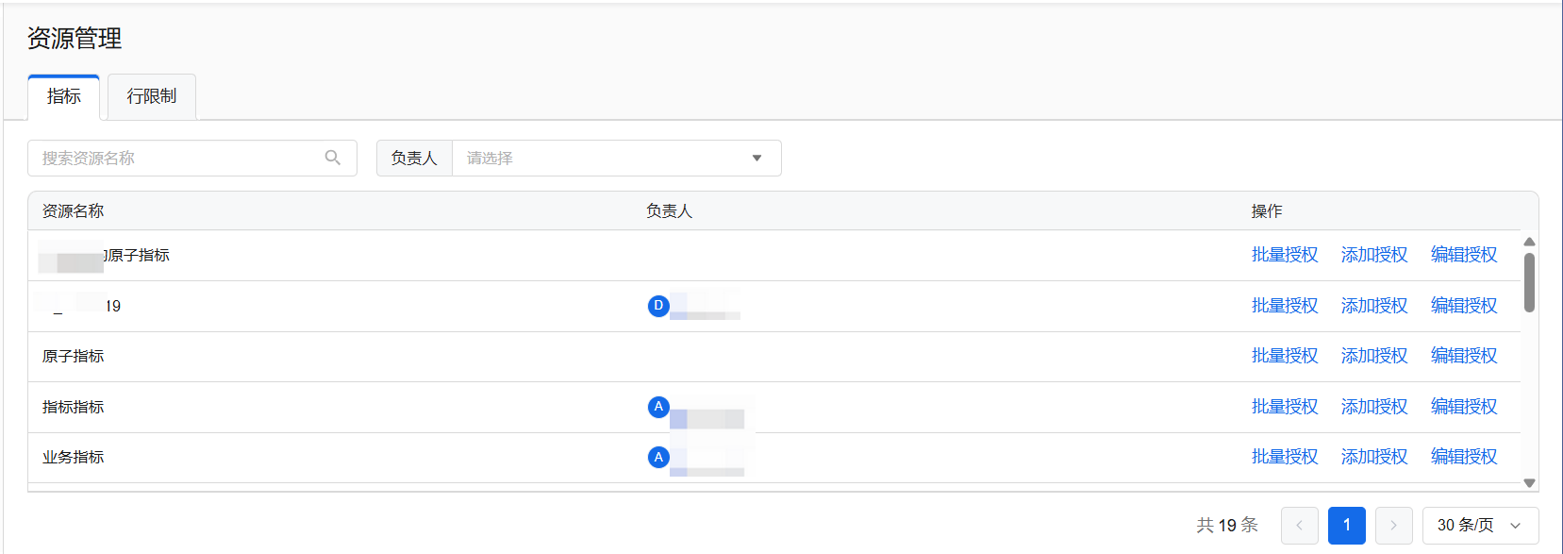
Task: Click the A avatar in 指标指标 row
Action: 658,407
